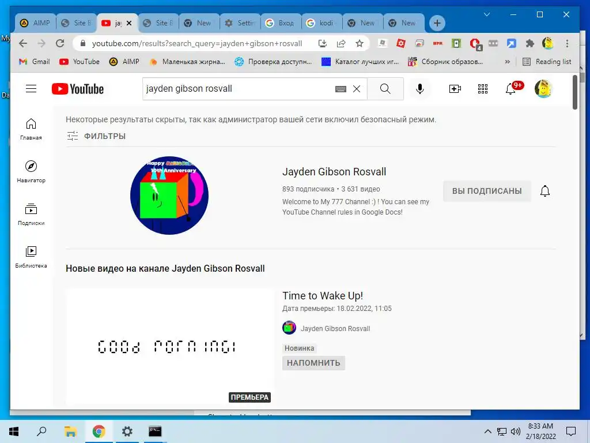Image resolution: width=590 pixels, height=443 pixels.
Task: Open the Проверка доступн... bookmark
Action: [x=274, y=62]
